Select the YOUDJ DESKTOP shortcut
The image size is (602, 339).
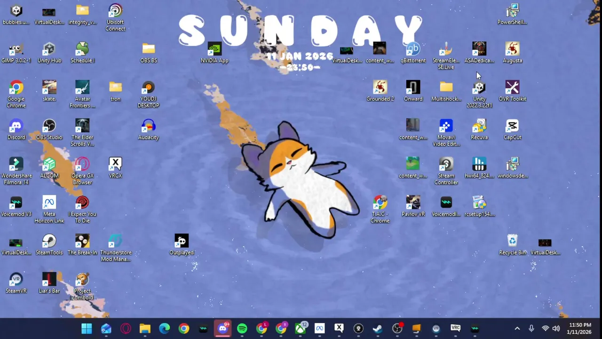coord(149,94)
